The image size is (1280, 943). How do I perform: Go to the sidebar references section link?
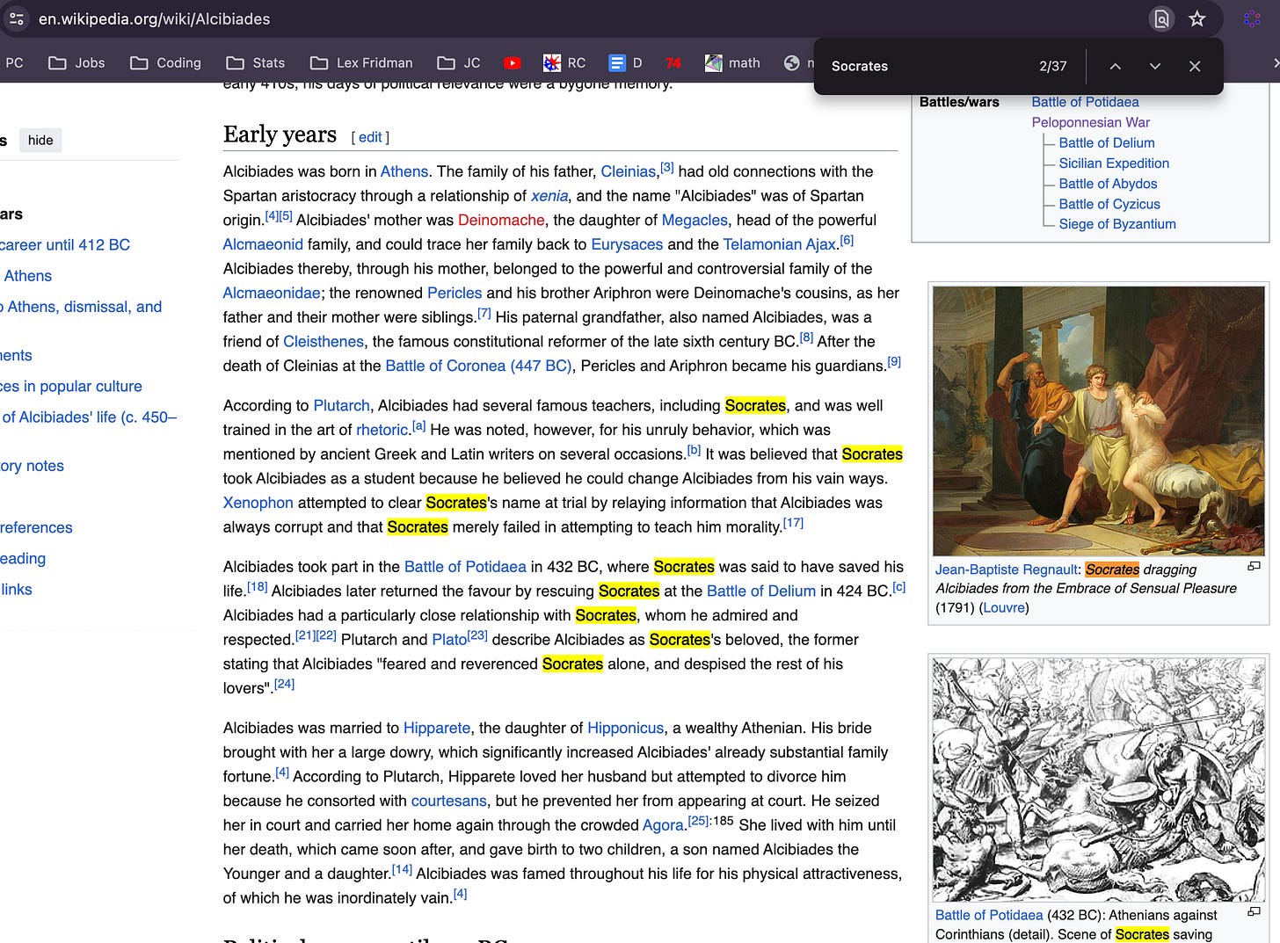coord(36,527)
